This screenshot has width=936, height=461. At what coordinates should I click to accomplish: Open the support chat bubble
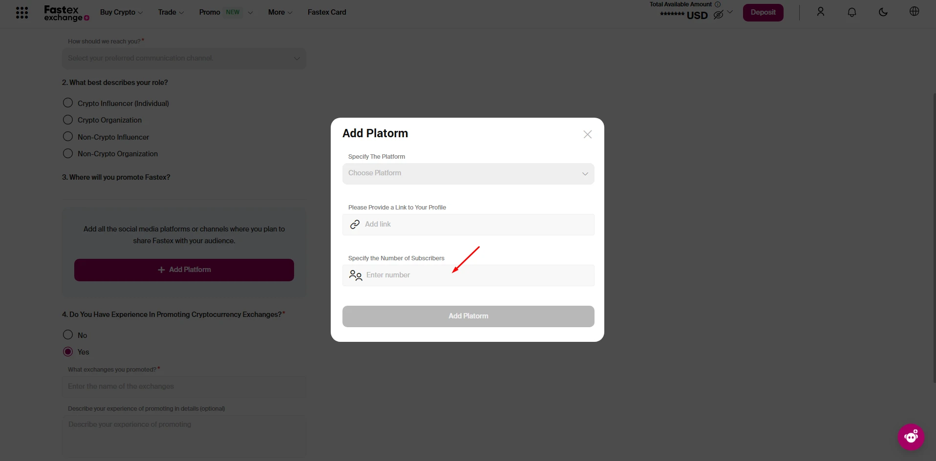(911, 437)
